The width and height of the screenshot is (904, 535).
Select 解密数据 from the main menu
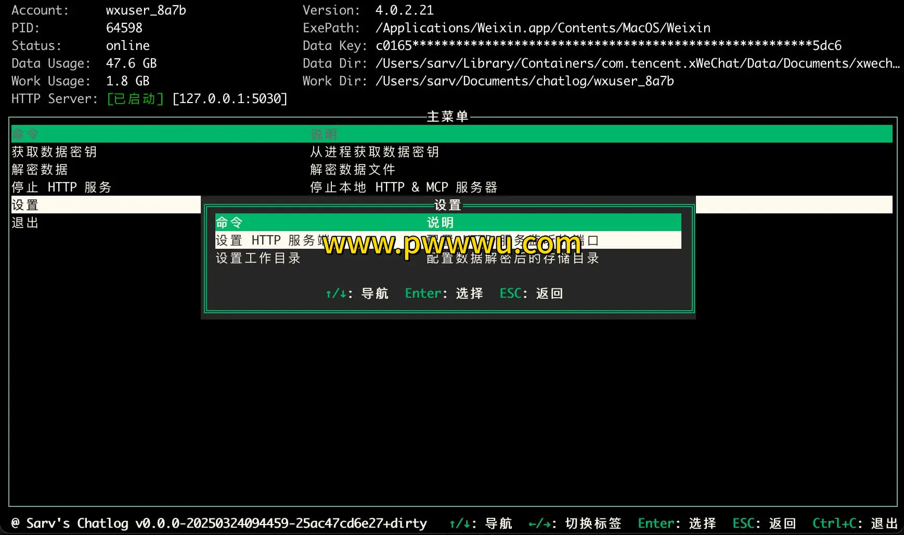pyautogui.click(x=39, y=169)
